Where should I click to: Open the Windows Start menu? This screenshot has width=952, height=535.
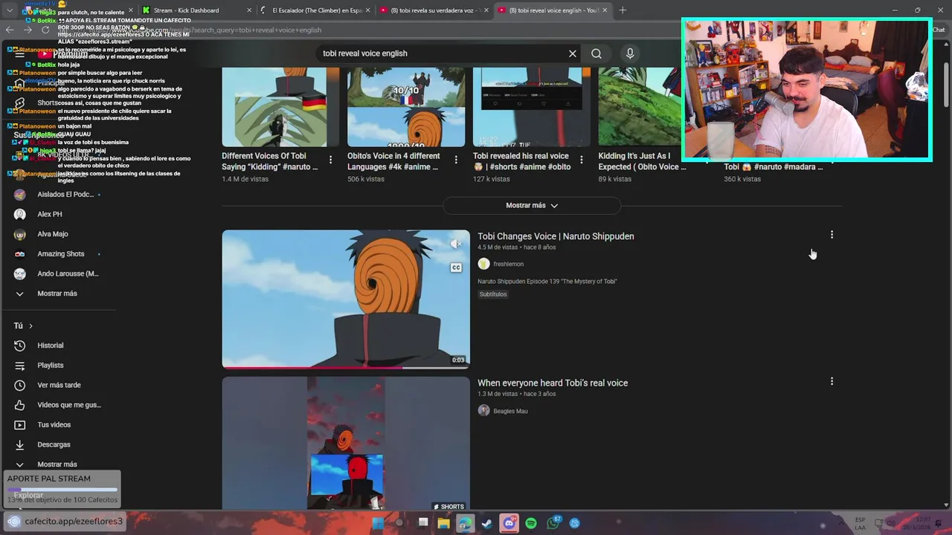pyautogui.click(x=378, y=523)
